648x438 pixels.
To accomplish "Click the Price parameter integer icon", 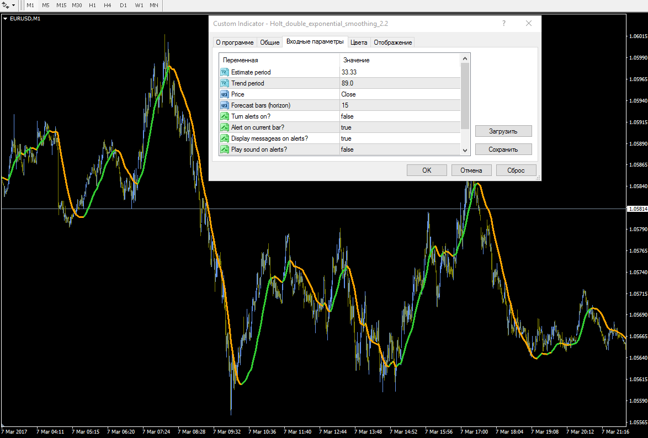I will tap(225, 94).
